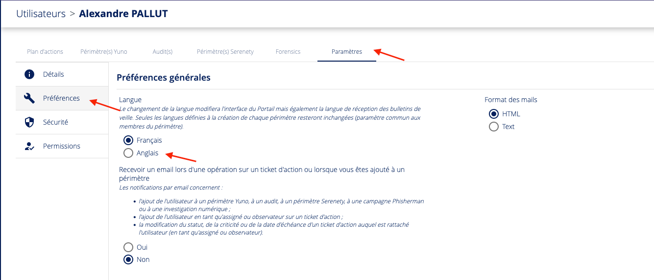Open the Sécurité text entry in sidebar
The image size is (654, 280).
[x=55, y=122]
